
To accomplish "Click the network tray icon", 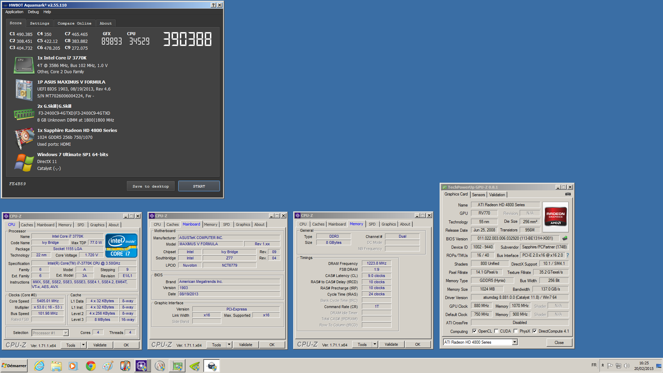I will [x=618, y=365].
